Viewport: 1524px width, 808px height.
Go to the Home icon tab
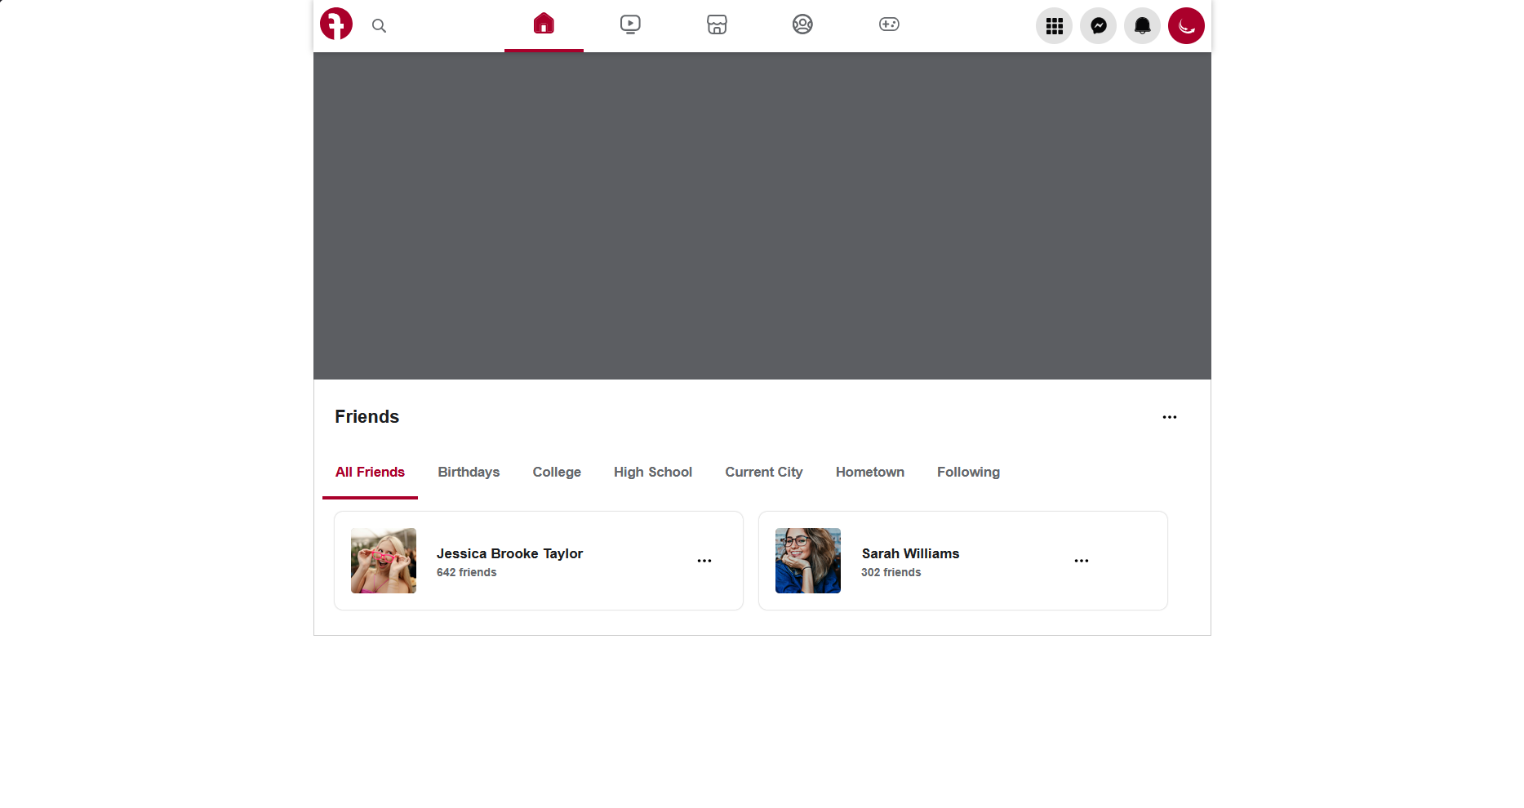pyautogui.click(x=544, y=24)
